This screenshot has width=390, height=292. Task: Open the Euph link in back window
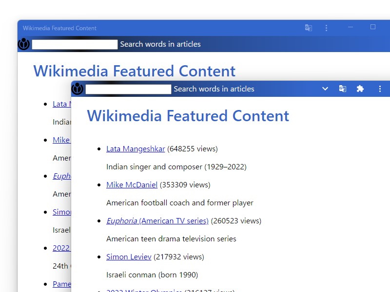62,176
